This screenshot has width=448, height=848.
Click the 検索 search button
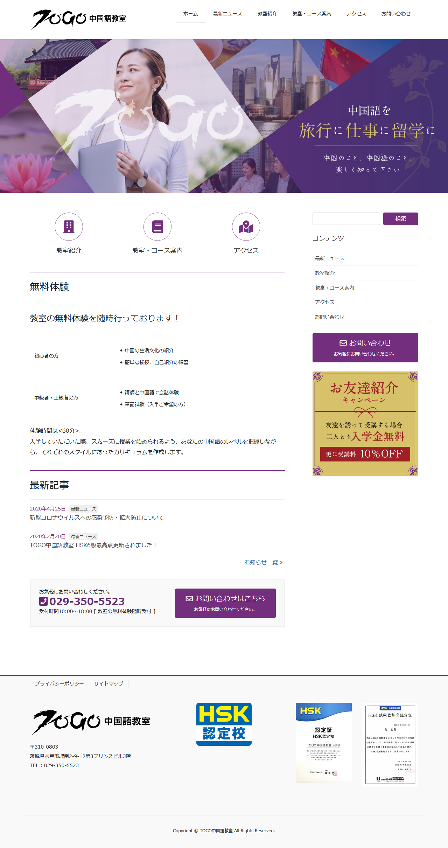coord(401,218)
